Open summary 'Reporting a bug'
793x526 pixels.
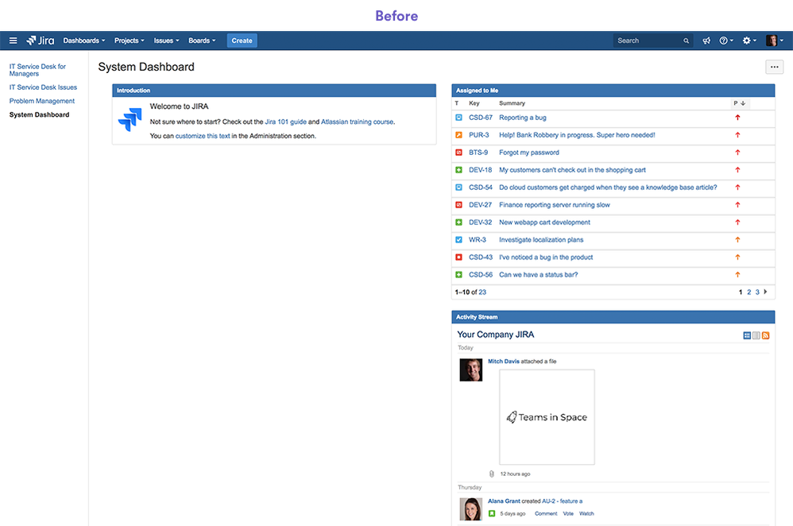522,118
